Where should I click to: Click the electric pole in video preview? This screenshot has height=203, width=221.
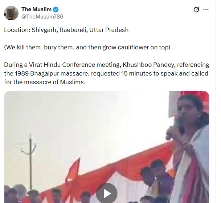[30, 159]
